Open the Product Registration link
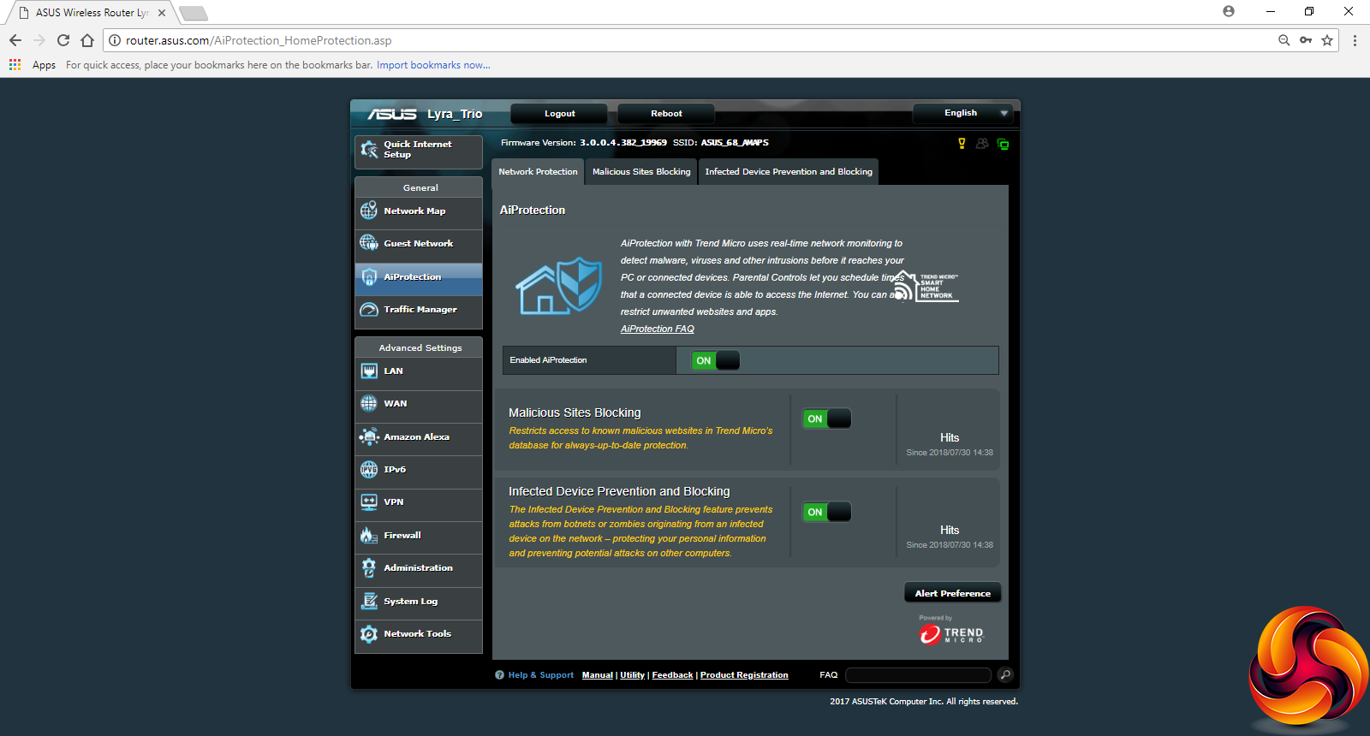The width and height of the screenshot is (1370, 736). tap(744, 675)
